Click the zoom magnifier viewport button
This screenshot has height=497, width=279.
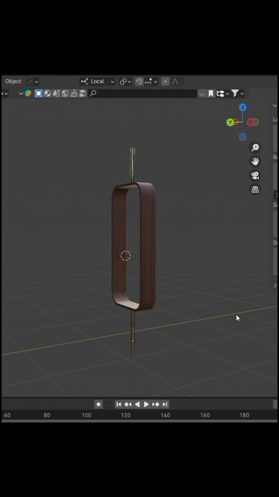(x=255, y=148)
